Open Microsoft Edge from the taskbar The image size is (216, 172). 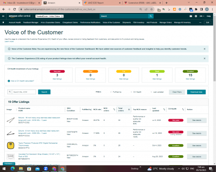pyautogui.click(x=13, y=169)
